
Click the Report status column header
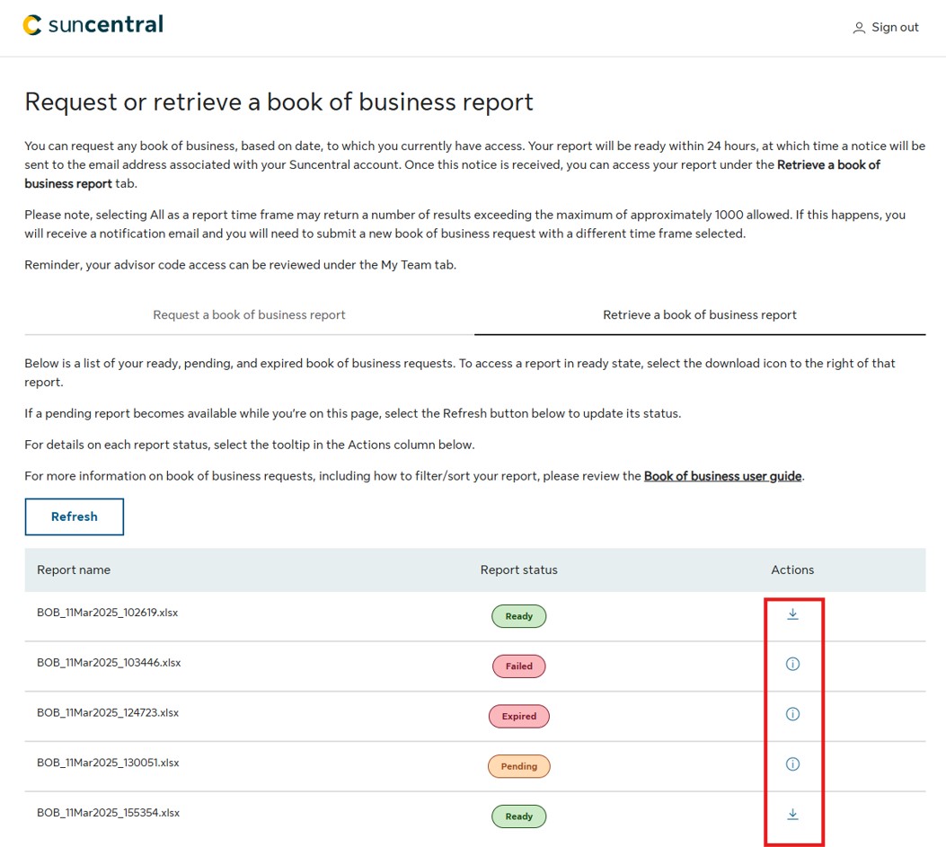click(518, 570)
